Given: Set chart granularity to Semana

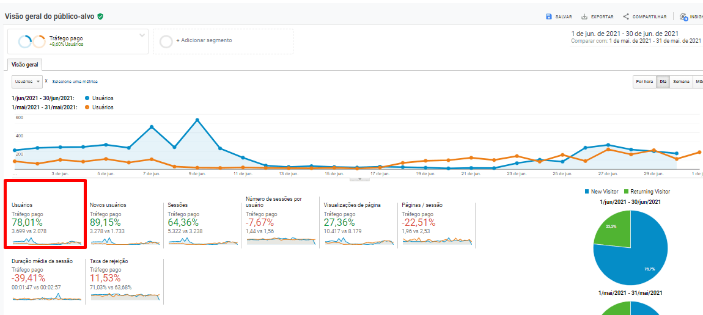Looking at the screenshot, I should 681,82.
